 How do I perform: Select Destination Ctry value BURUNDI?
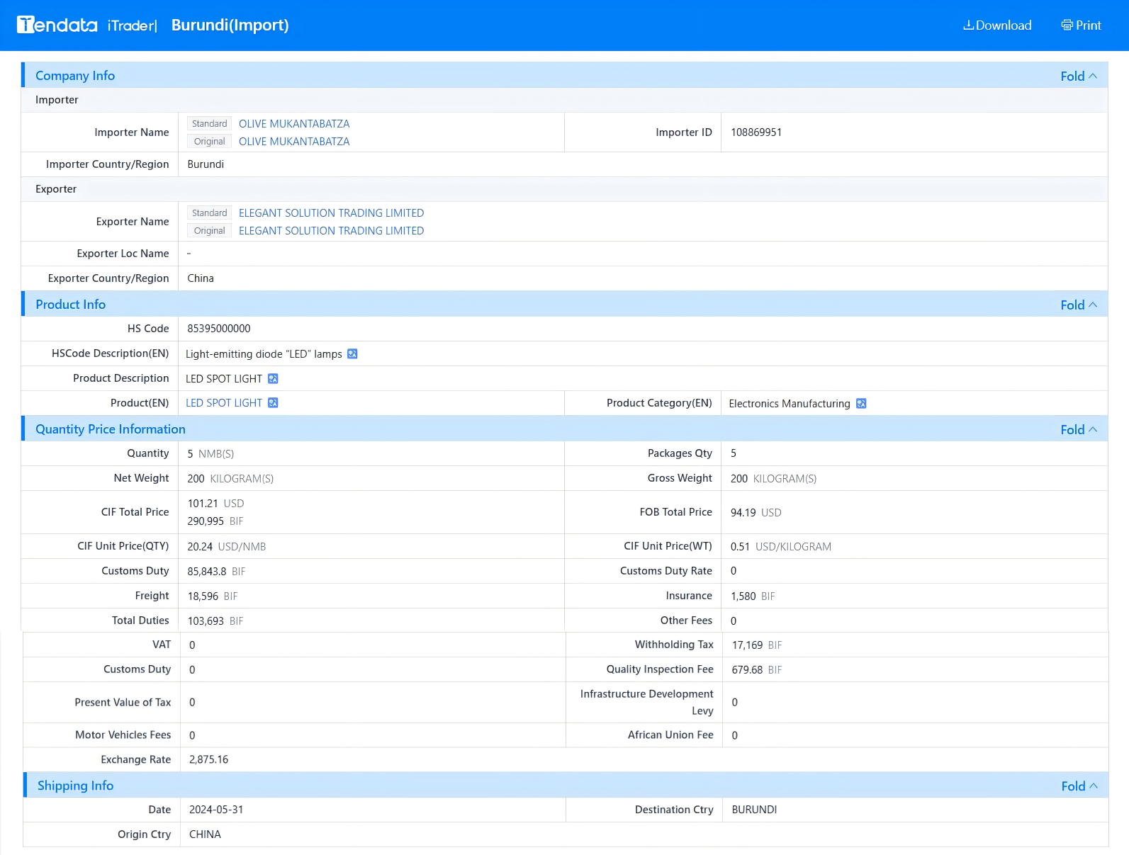pos(754,810)
